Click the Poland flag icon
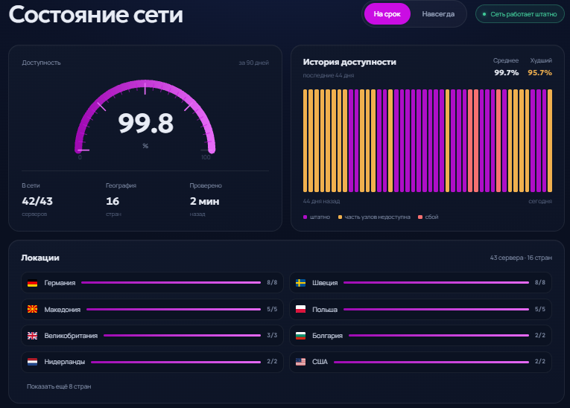The height and width of the screenshot is (408, 570). point(300,309)
